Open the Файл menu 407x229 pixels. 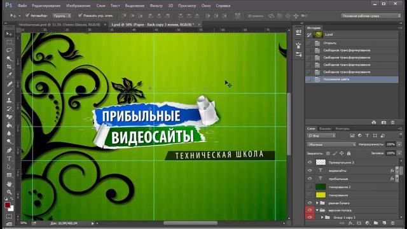click(22, 6)
